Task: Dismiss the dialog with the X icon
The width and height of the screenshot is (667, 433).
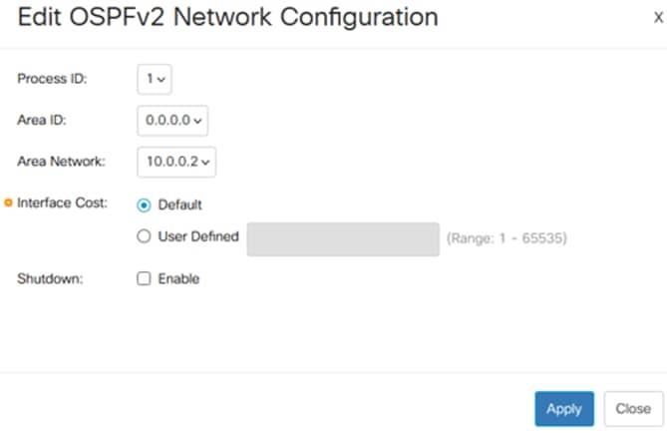Action: 657,20
